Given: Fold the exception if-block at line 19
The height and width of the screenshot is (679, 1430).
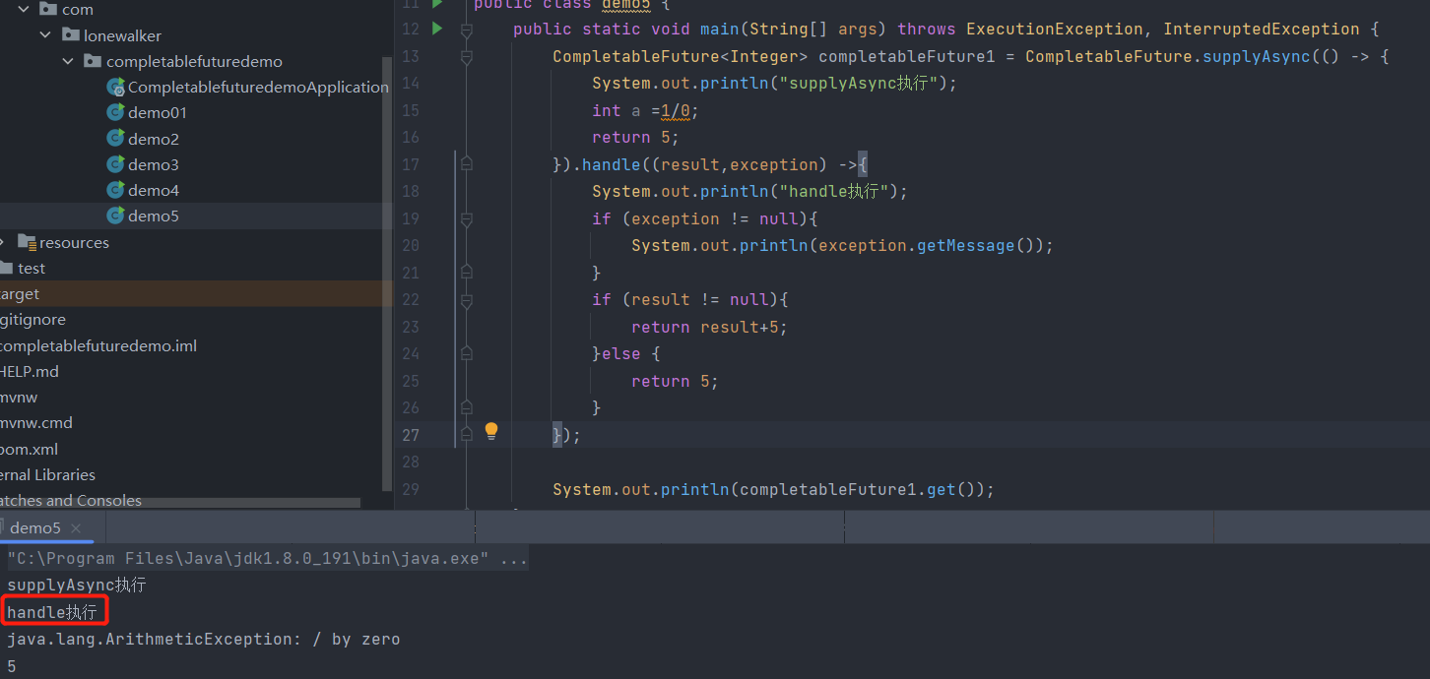Looking at the screenshot, I should (467, 218).
